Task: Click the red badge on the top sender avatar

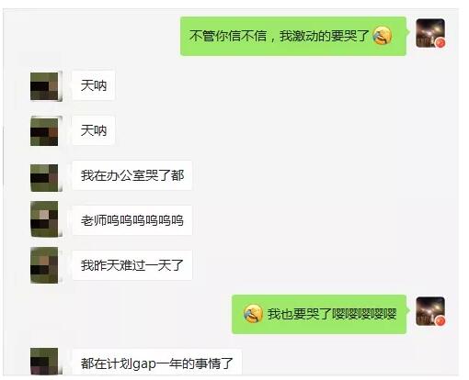Action: pyautogui.click(x=440, y=43)
